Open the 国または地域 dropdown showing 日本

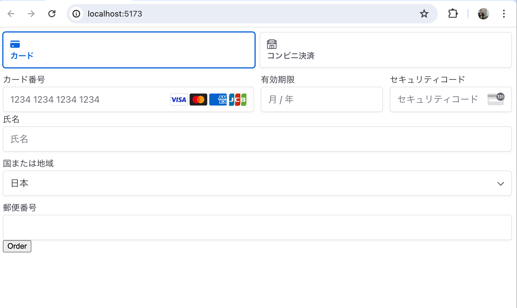click(x=257, y=183)
